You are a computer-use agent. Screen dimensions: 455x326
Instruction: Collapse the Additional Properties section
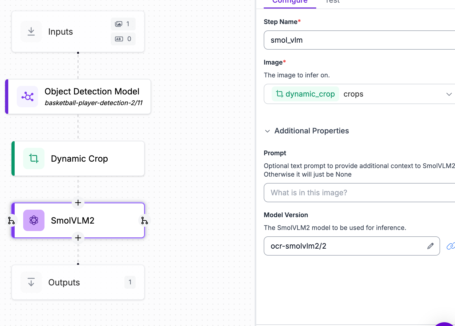click(267, 131)
